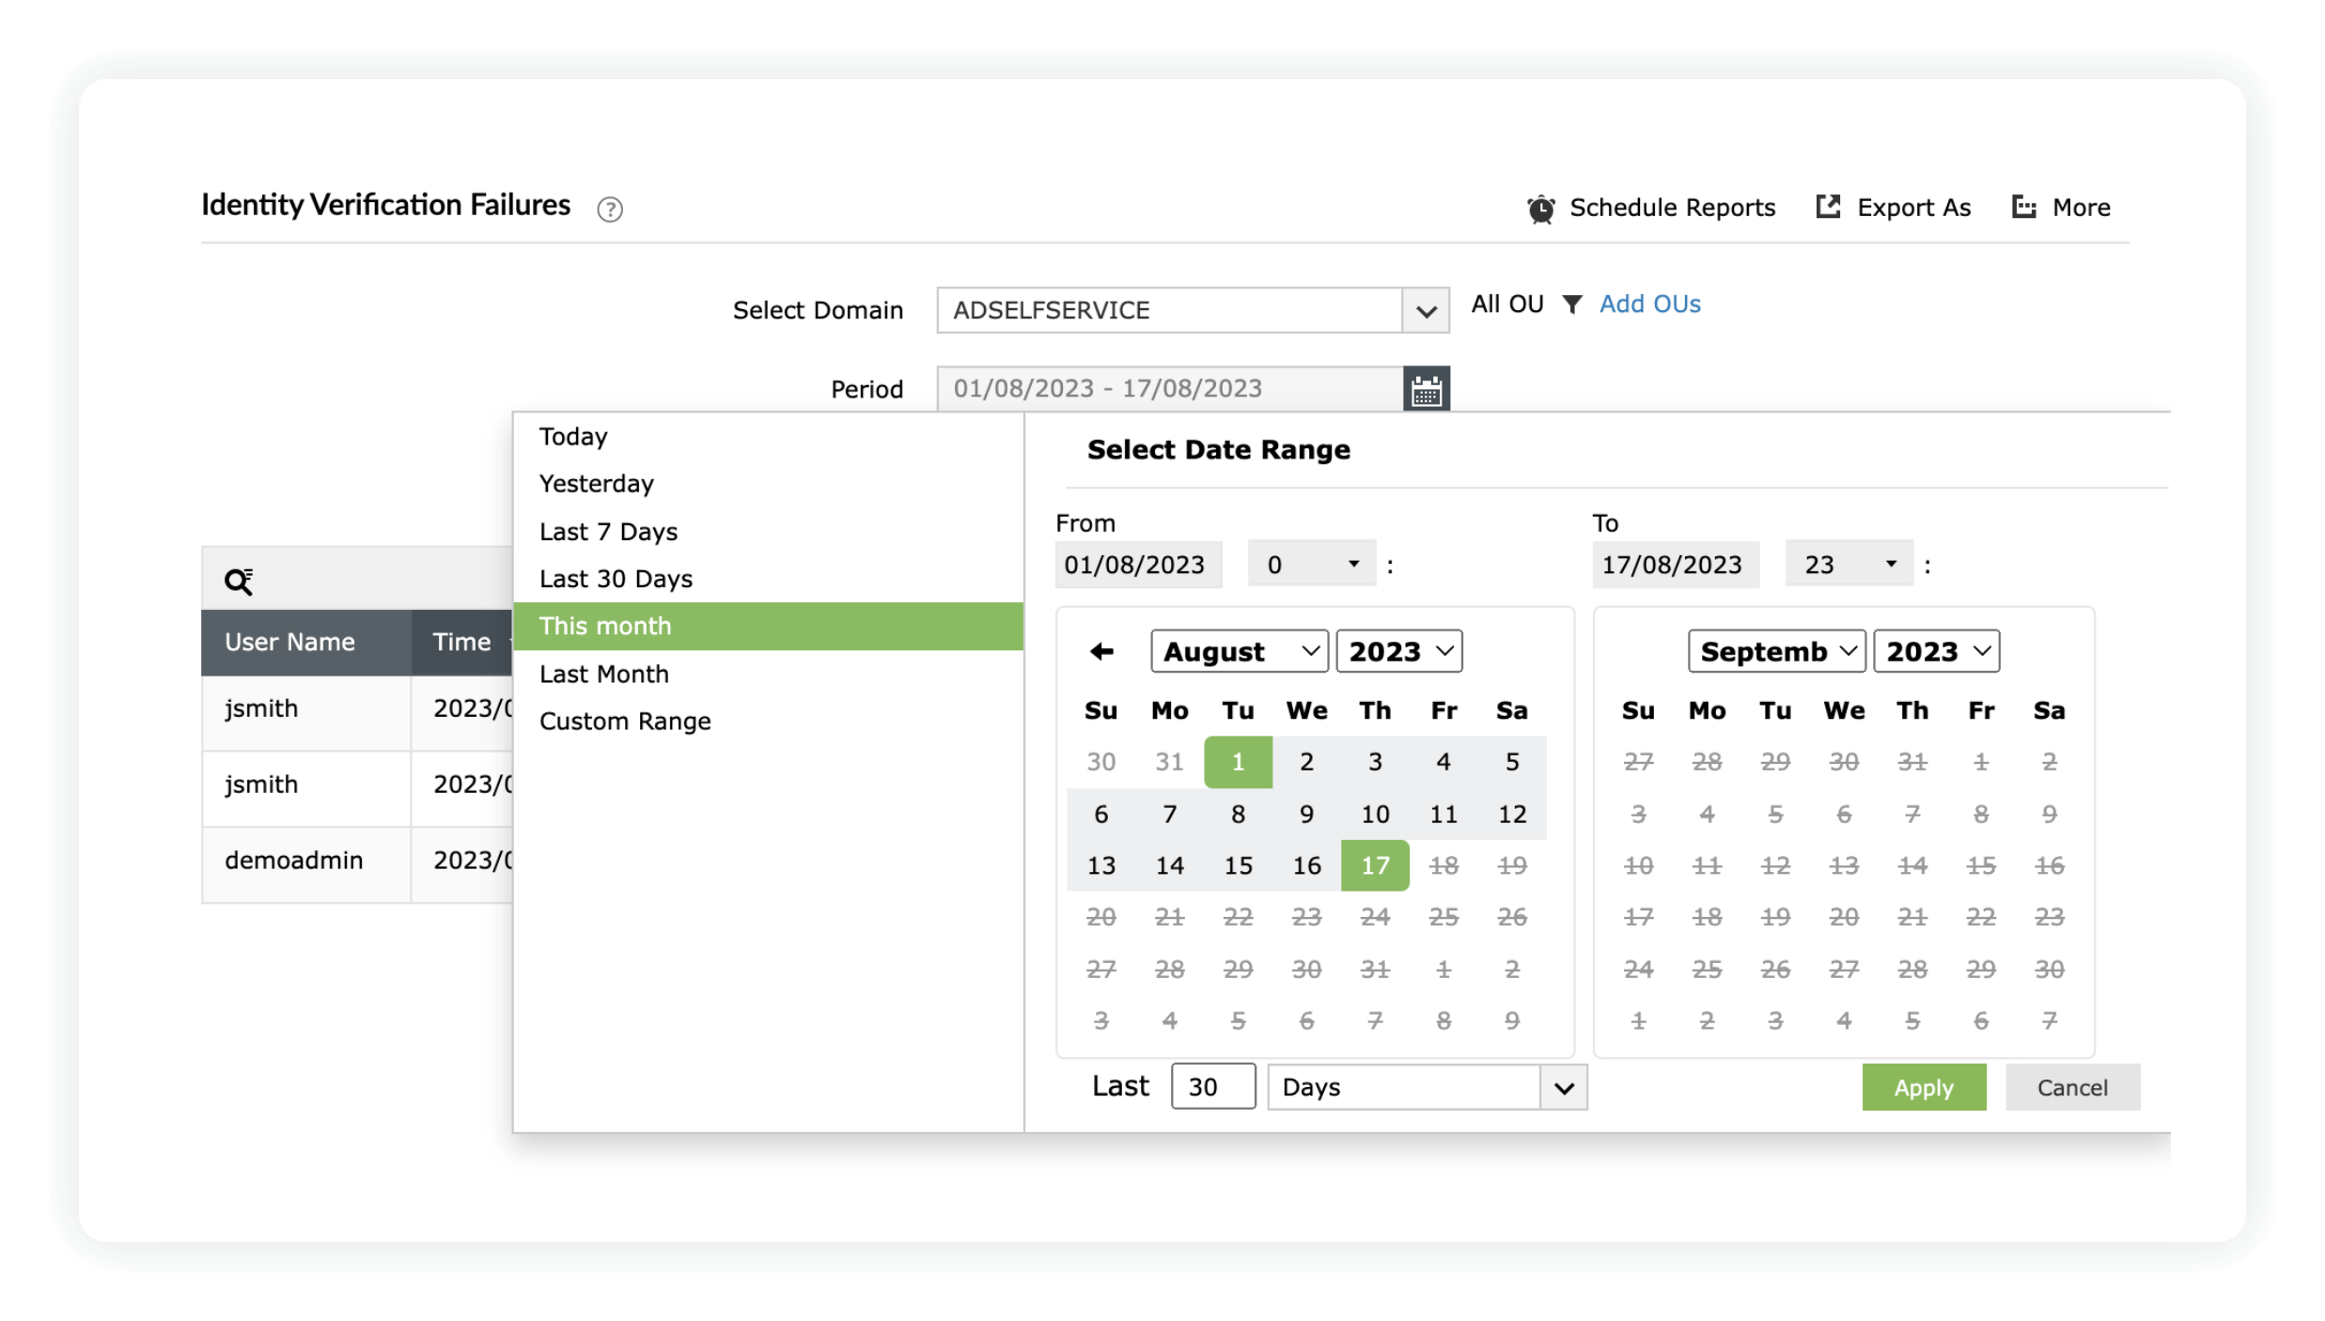Pick August 10 in the calendar
Screen dimensions: 2325x1321
[x=1375, y=814]
